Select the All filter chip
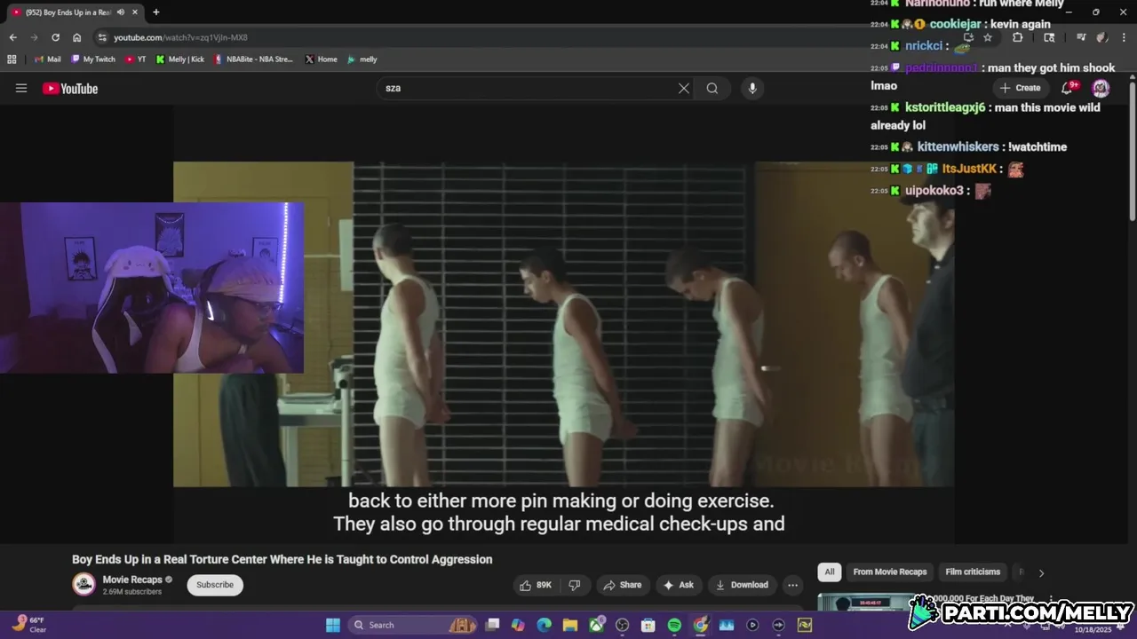Viewport: 1137px width, 639px height. 830,572
